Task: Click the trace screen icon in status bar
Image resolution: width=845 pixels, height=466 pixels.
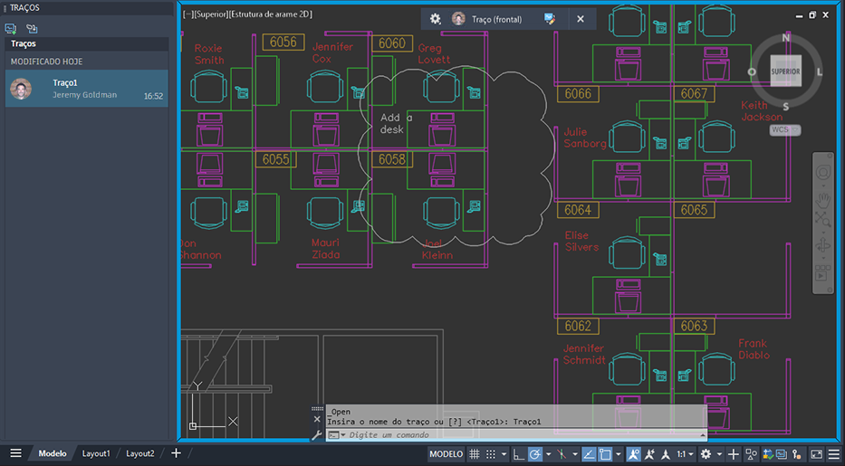Action: tap(781, 454)
